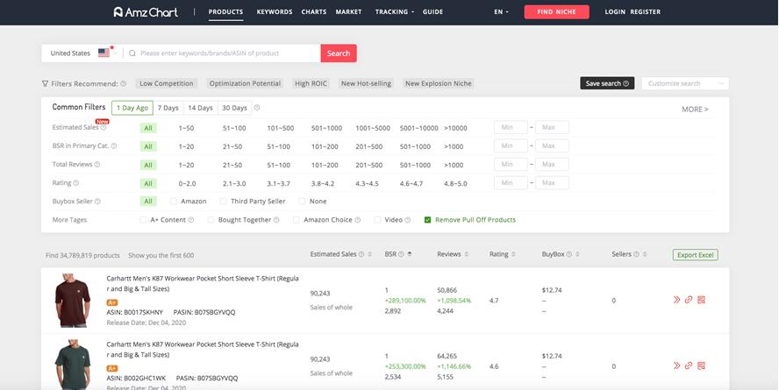
Task: Click the FIND NICHE button
Action: click(x=556, y=12)
